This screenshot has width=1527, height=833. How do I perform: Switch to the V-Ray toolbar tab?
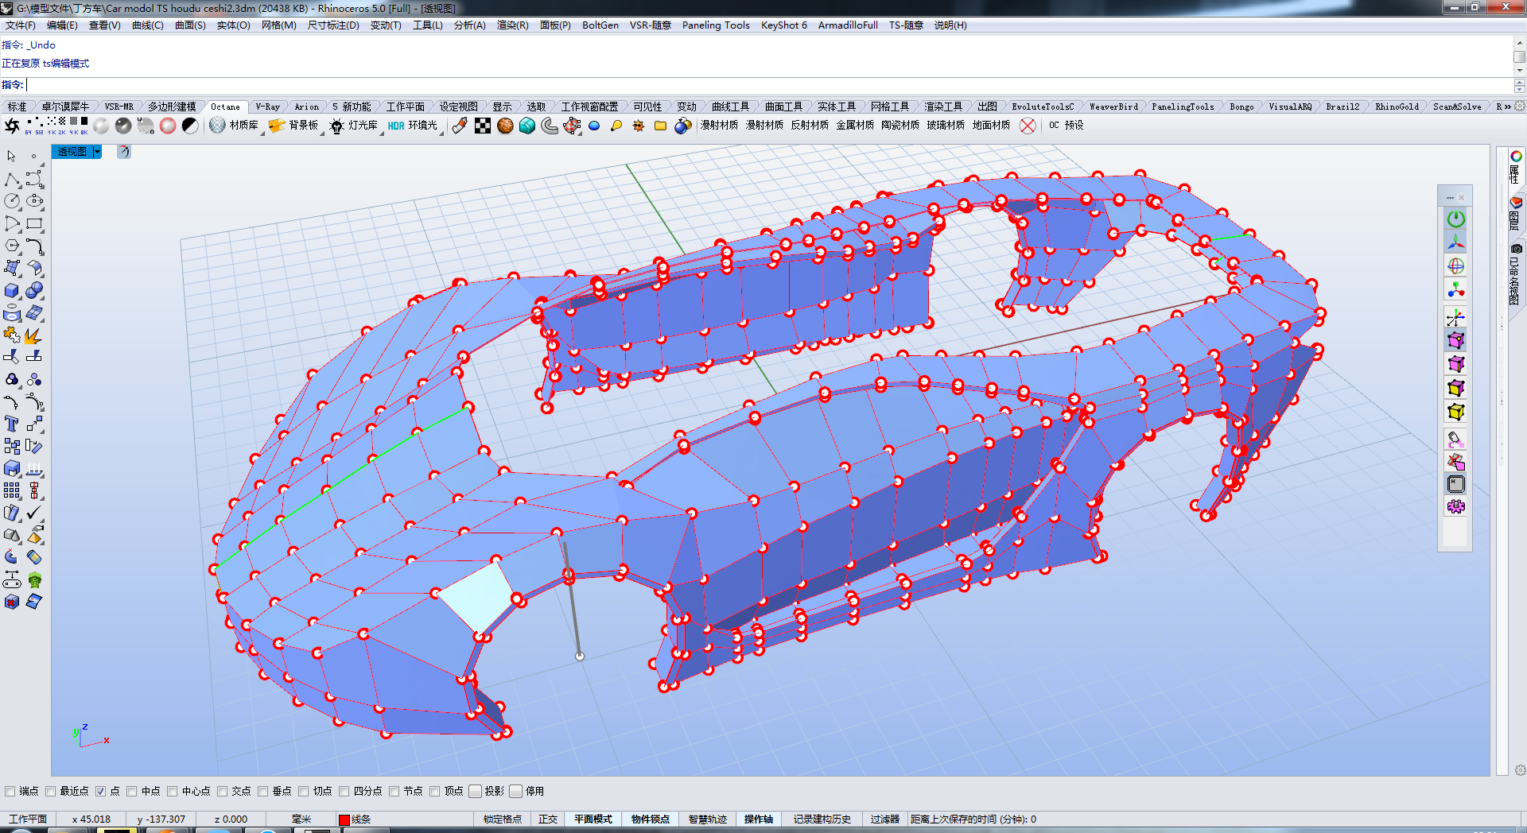(x=267, y=107)
